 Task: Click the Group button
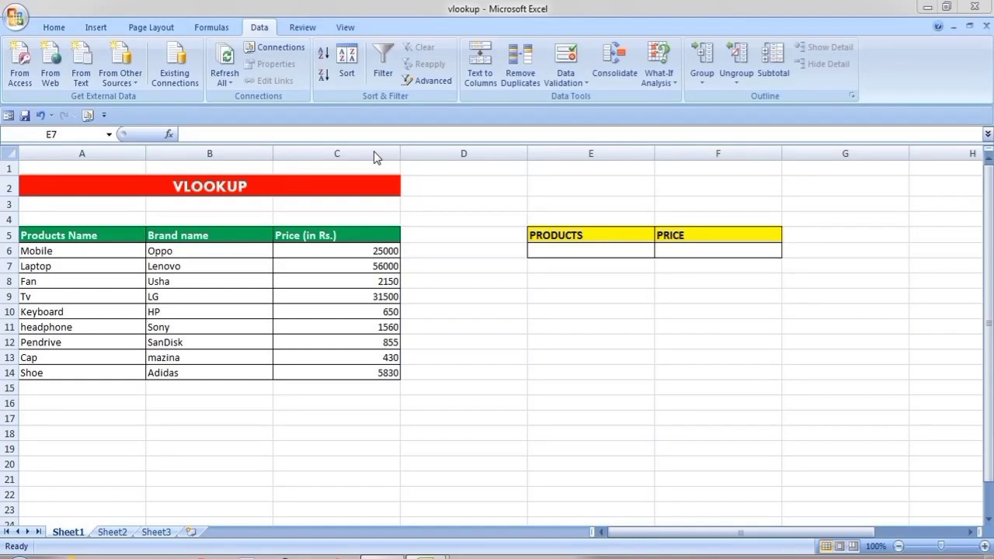(702, 64)
